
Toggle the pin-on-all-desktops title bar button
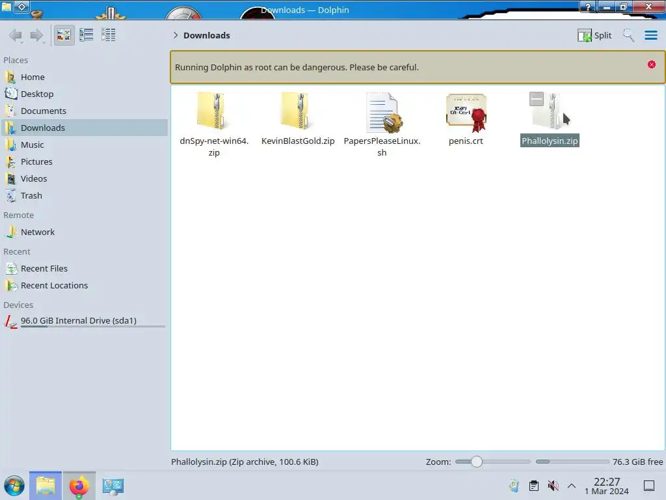coord(21,7)
